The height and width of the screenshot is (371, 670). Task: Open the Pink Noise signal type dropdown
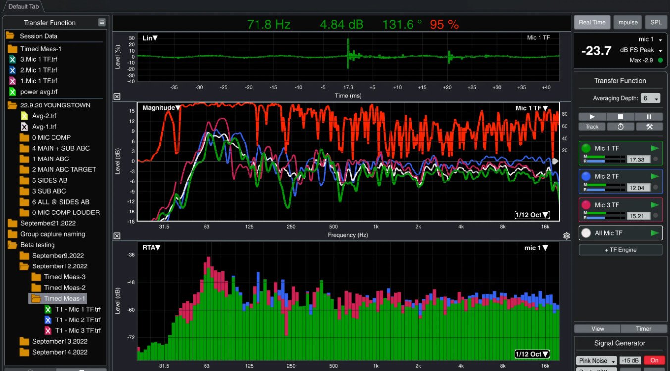(x=596, y=361)
